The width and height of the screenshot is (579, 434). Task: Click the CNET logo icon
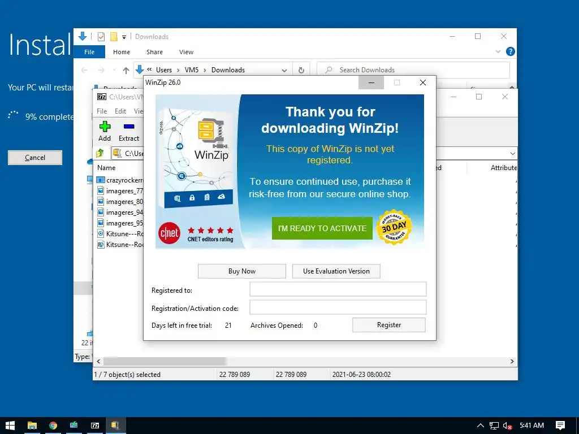tap(169, 233)
